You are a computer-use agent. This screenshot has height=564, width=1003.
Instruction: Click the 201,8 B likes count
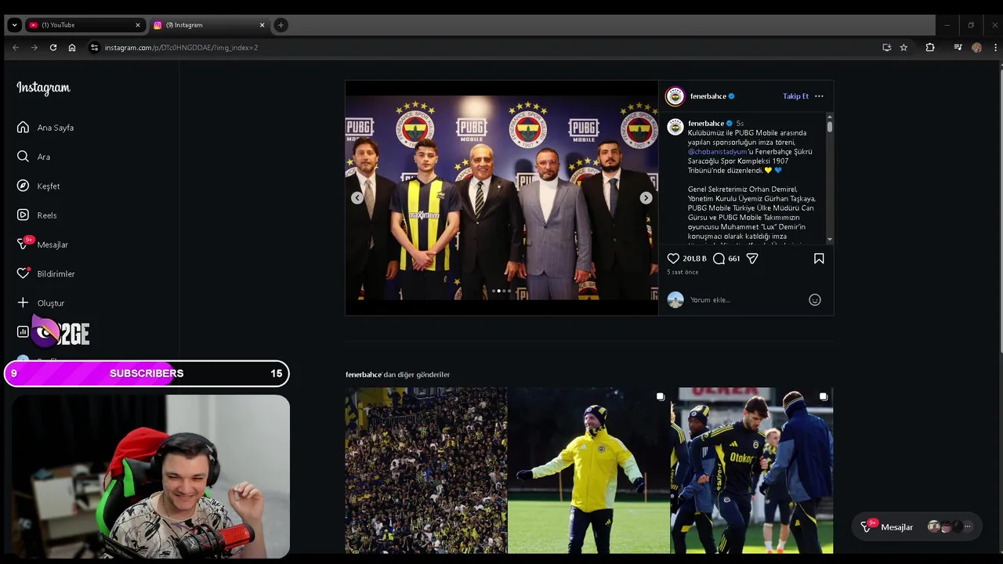click(x=694, y=258)
